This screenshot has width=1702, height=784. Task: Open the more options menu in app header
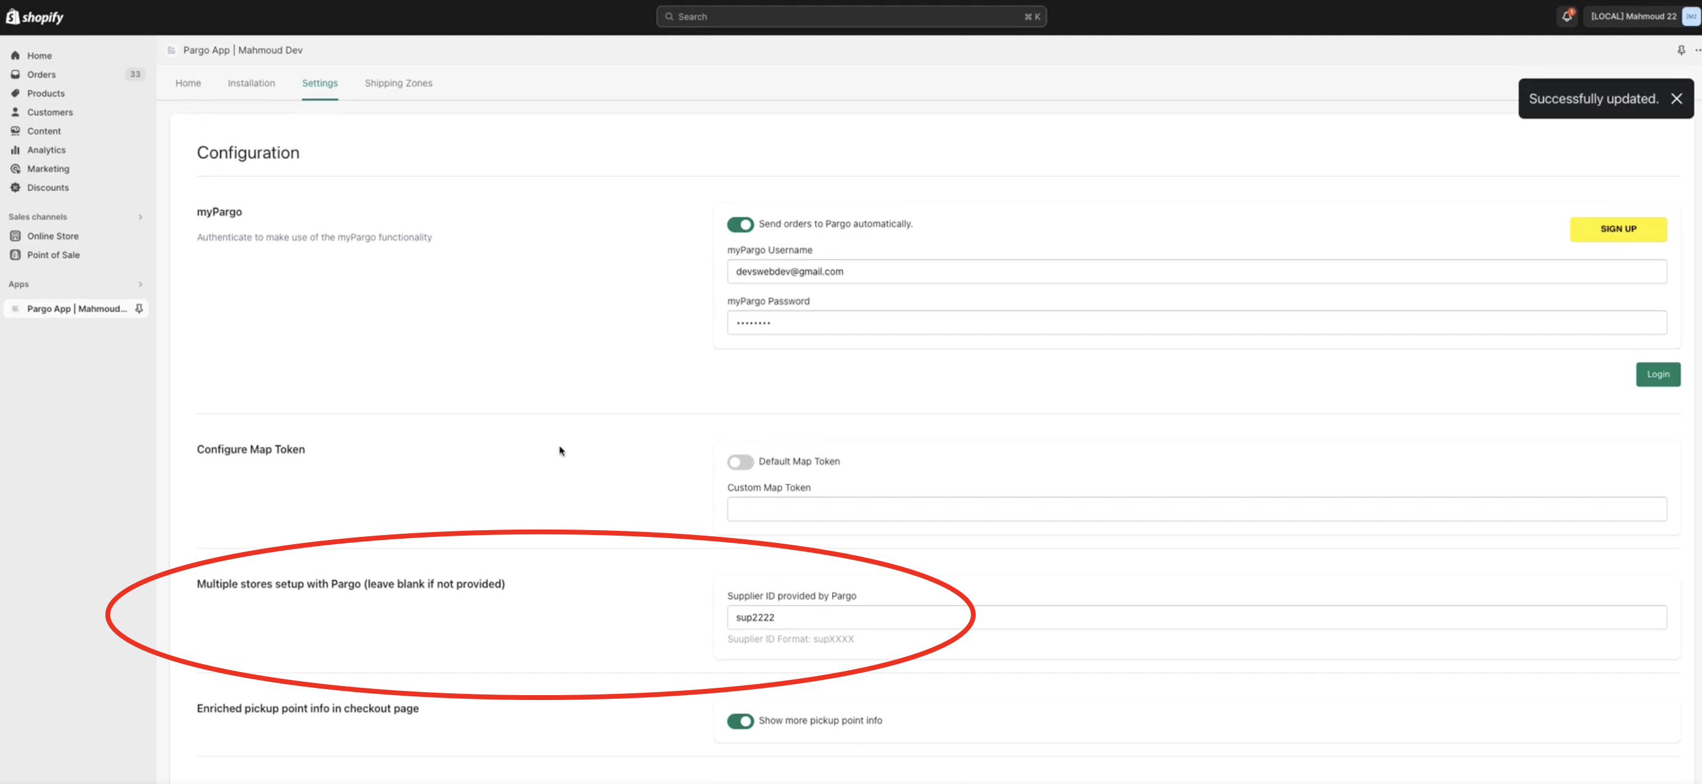pos(1698,50)
